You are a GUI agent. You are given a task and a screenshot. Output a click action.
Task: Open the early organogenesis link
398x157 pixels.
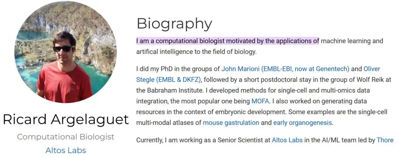tap(302, 122)
